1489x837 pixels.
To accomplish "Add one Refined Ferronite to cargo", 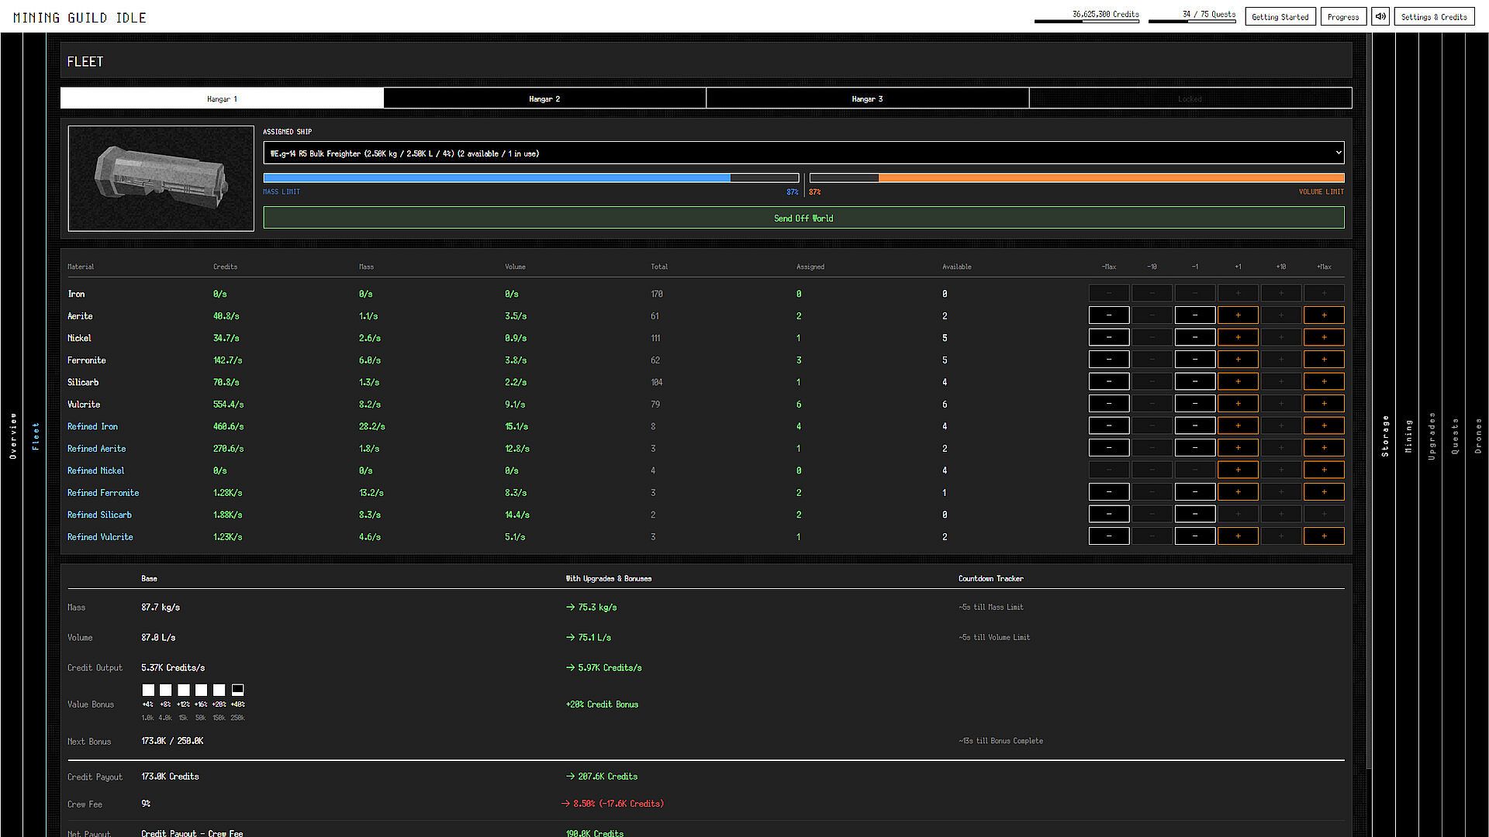I will 1238,492.
